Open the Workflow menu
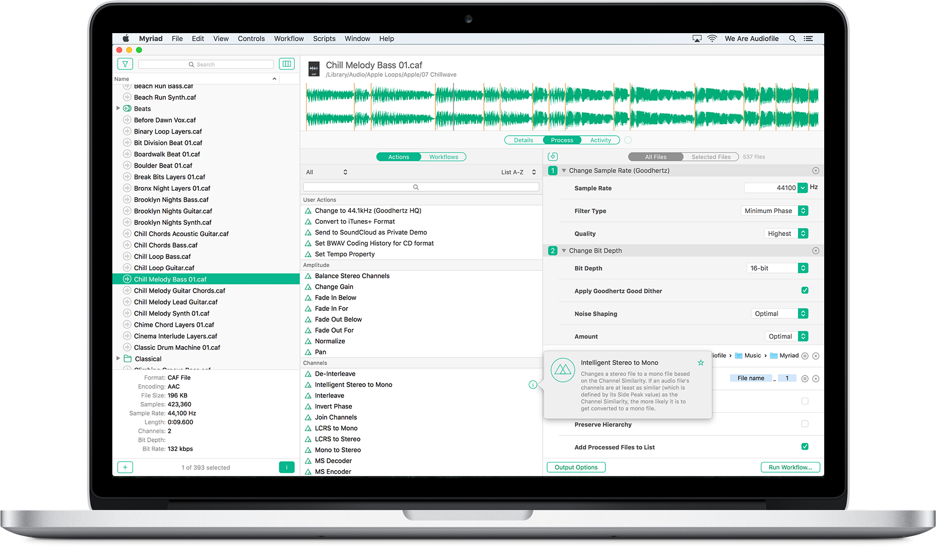The width and height of the screenshot is (936, 547). tap(289, 38)
